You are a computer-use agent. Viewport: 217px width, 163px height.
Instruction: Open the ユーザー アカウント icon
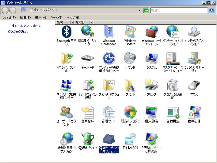pyautogui.click(x=67, y=112)
